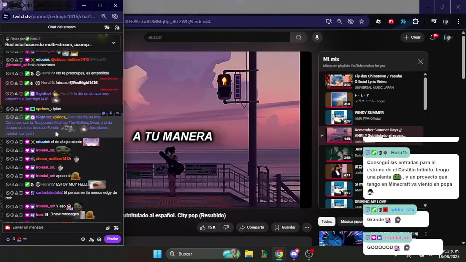Open Chrome media controls icon

(x=434, y=21)
